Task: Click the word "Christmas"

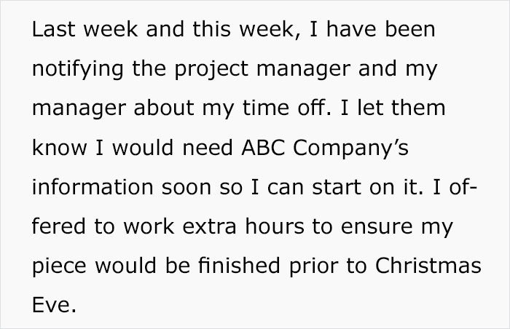Action: pos(428,265)
